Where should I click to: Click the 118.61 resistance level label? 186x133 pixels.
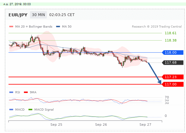tap(170, 33)
